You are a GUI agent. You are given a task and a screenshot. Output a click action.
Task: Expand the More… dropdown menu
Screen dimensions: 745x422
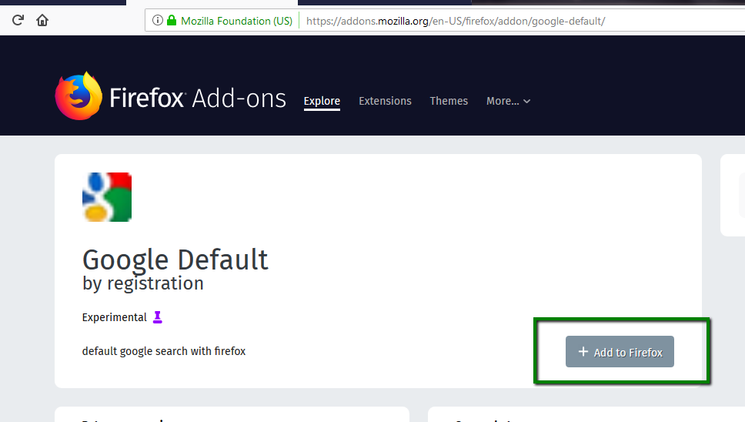508,101
